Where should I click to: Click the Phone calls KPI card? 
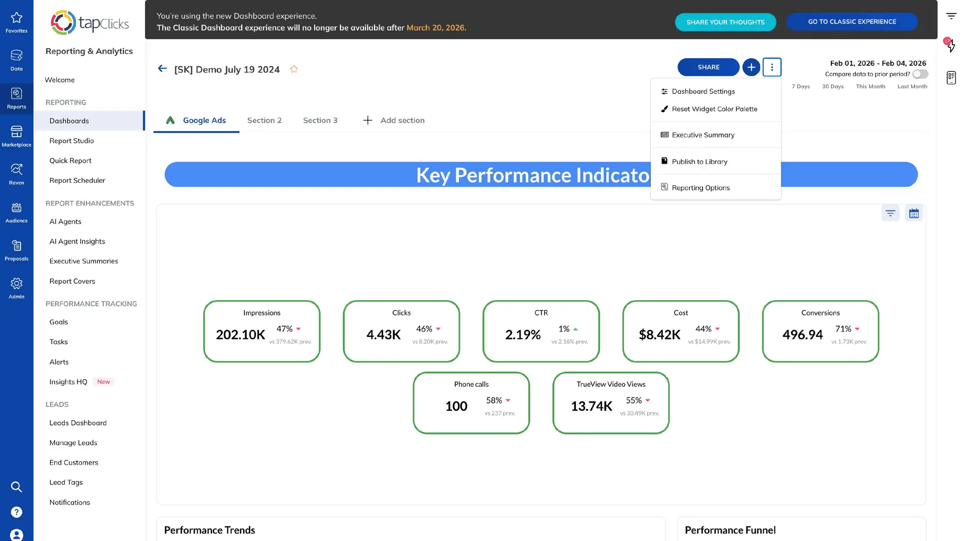[471, 403]
